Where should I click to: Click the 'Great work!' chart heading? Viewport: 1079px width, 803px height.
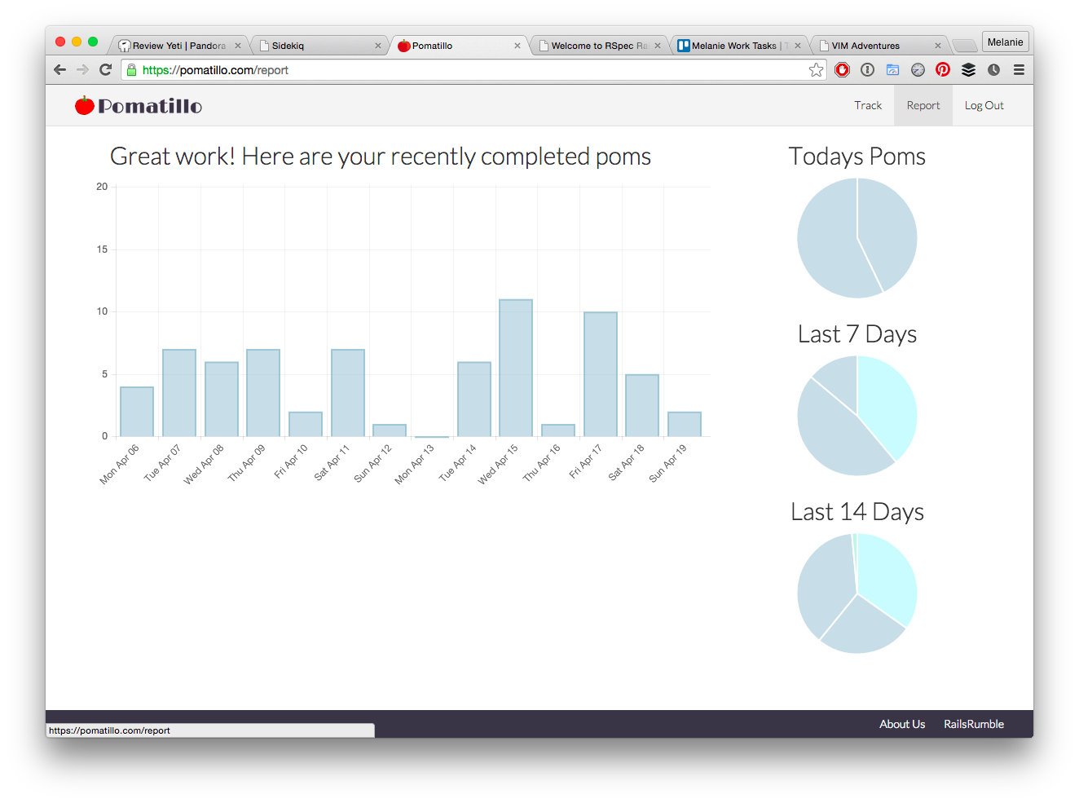tap(381, 157)
